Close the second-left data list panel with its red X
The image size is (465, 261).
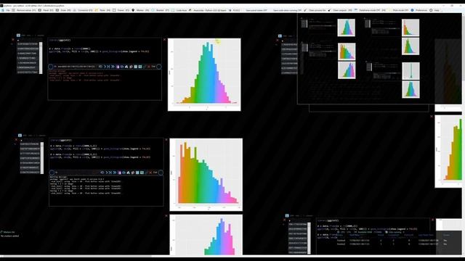[16, 140]
